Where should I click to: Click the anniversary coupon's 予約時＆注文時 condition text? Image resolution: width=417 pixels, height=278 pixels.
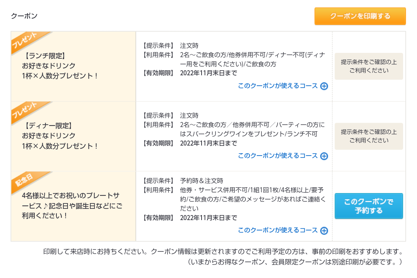tap(202, 181)
